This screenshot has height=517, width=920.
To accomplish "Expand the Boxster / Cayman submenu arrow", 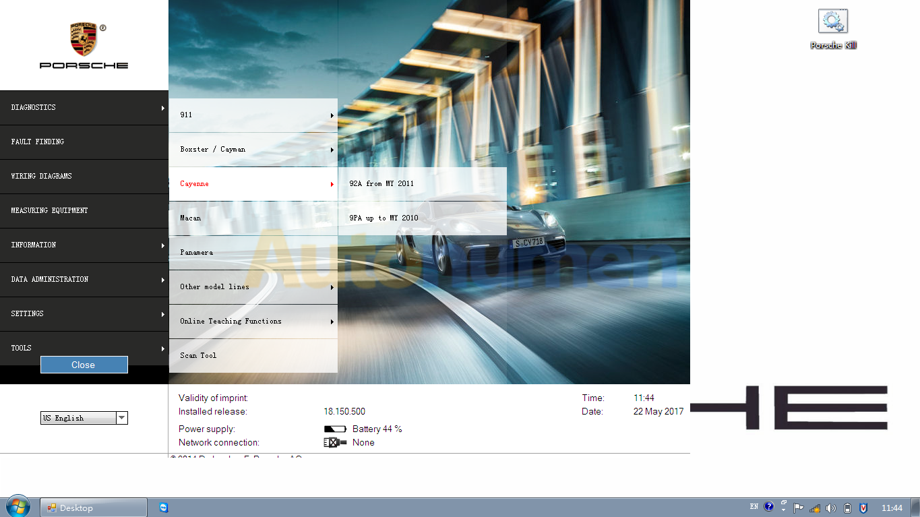I will point(332,150).
